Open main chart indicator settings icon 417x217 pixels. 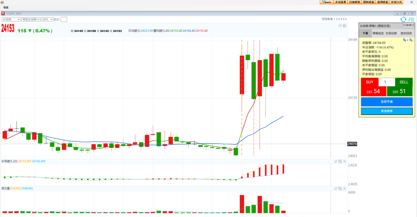click(x=340, y=26)
